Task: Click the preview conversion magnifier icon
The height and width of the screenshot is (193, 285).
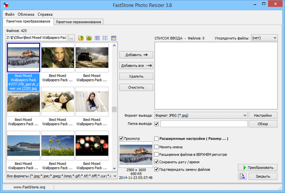Action: click(x=243, y=177)
